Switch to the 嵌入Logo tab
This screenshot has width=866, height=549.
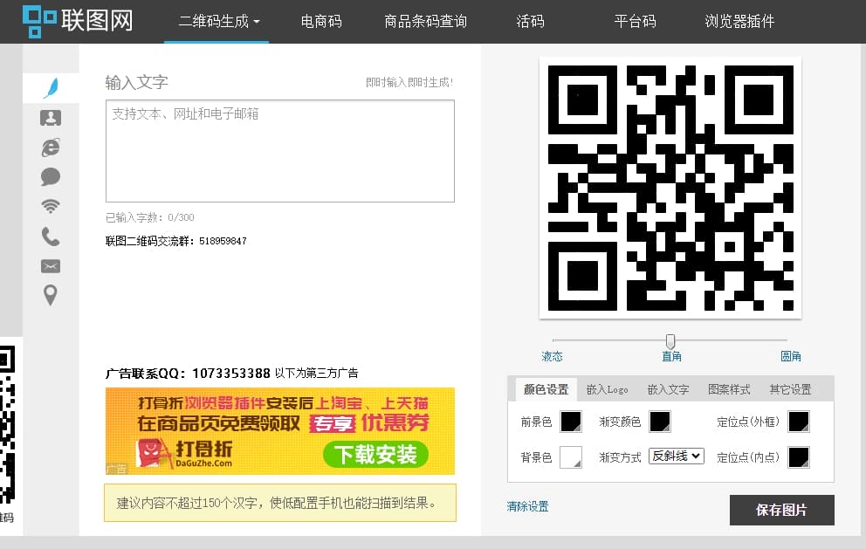tap(607, 389)
